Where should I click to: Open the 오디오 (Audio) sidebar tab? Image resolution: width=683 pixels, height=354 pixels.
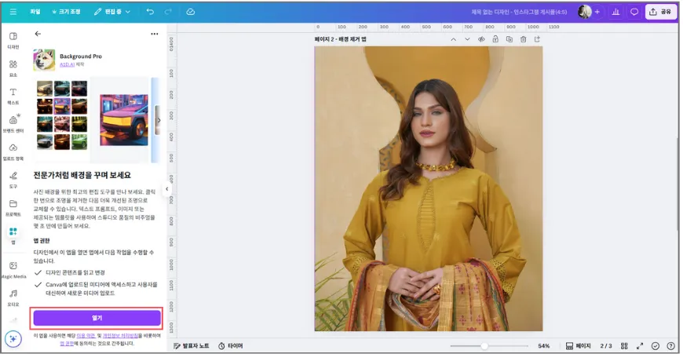coord(13,297)
